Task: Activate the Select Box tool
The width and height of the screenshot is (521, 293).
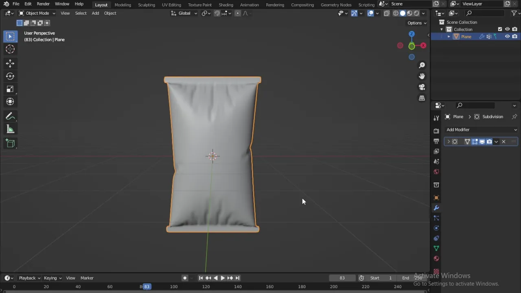Action: point(10,37)
